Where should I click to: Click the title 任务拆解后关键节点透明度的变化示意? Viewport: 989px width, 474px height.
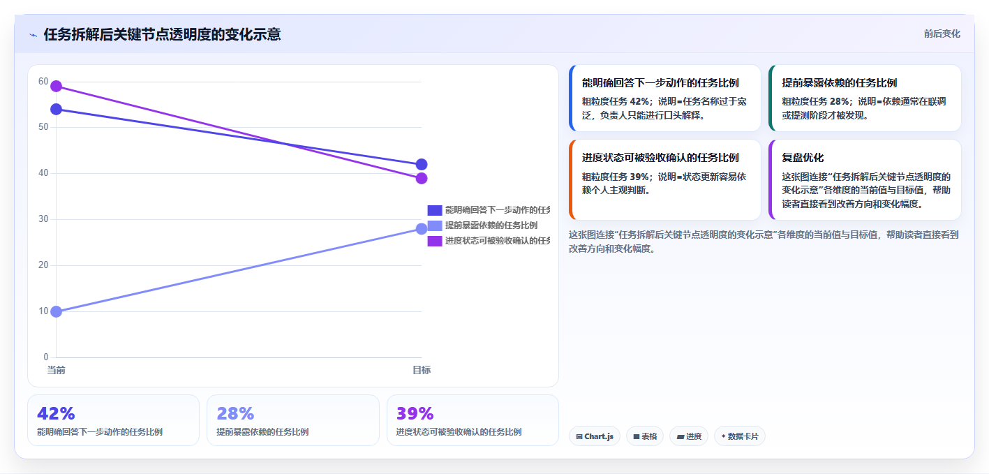pos(162,34)
